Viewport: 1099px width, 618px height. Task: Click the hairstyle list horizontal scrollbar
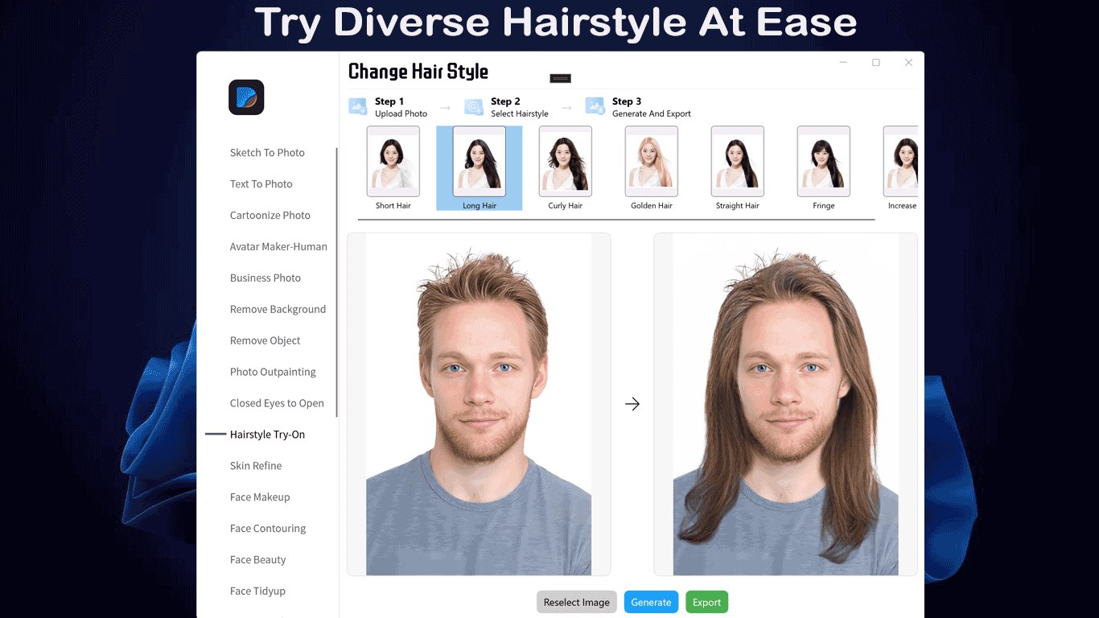(615, 219)
